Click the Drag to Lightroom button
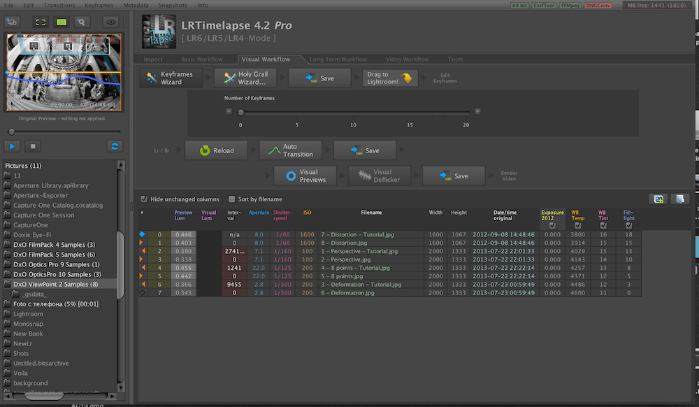699x407 pixels. [390, 78]
